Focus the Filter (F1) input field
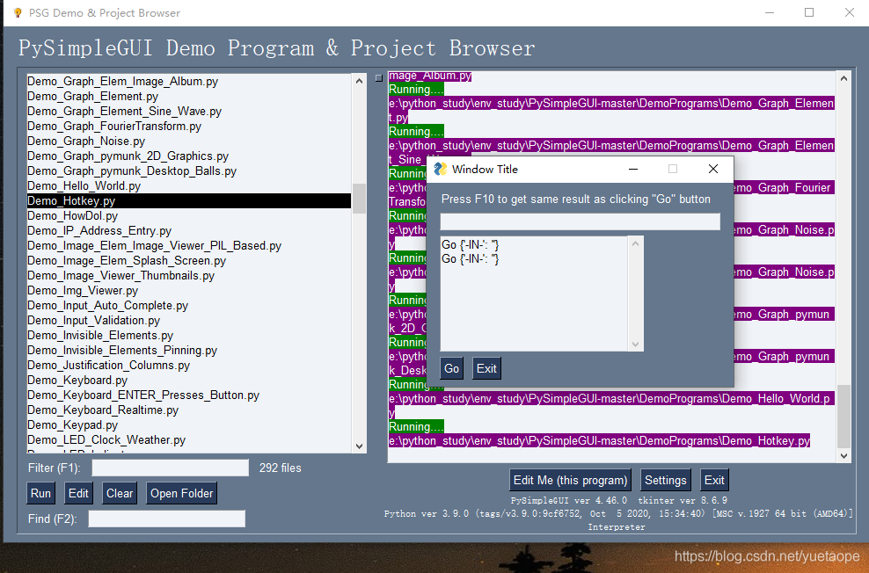The width and height of the screenshot is (869, 573). 170,468
